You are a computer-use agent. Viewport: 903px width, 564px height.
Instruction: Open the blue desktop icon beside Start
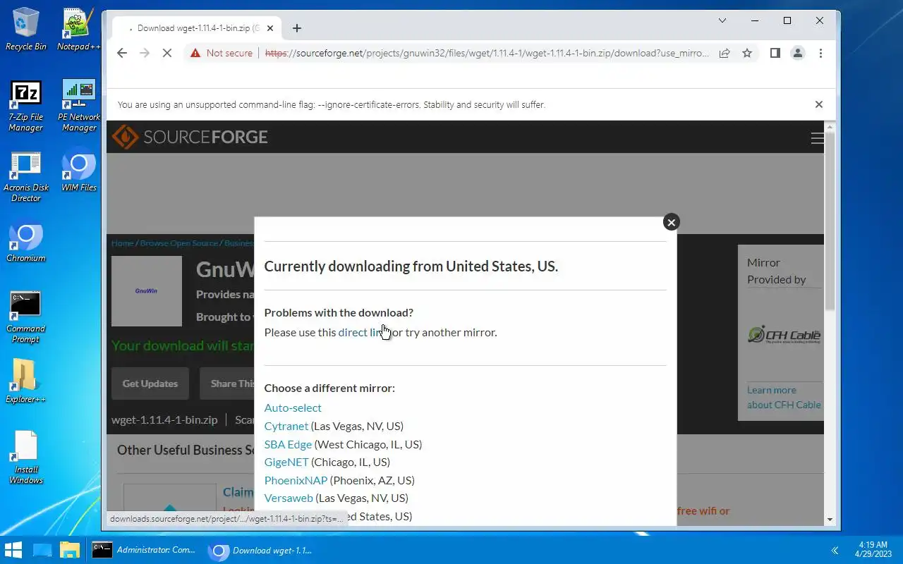[x=42, y=550]
